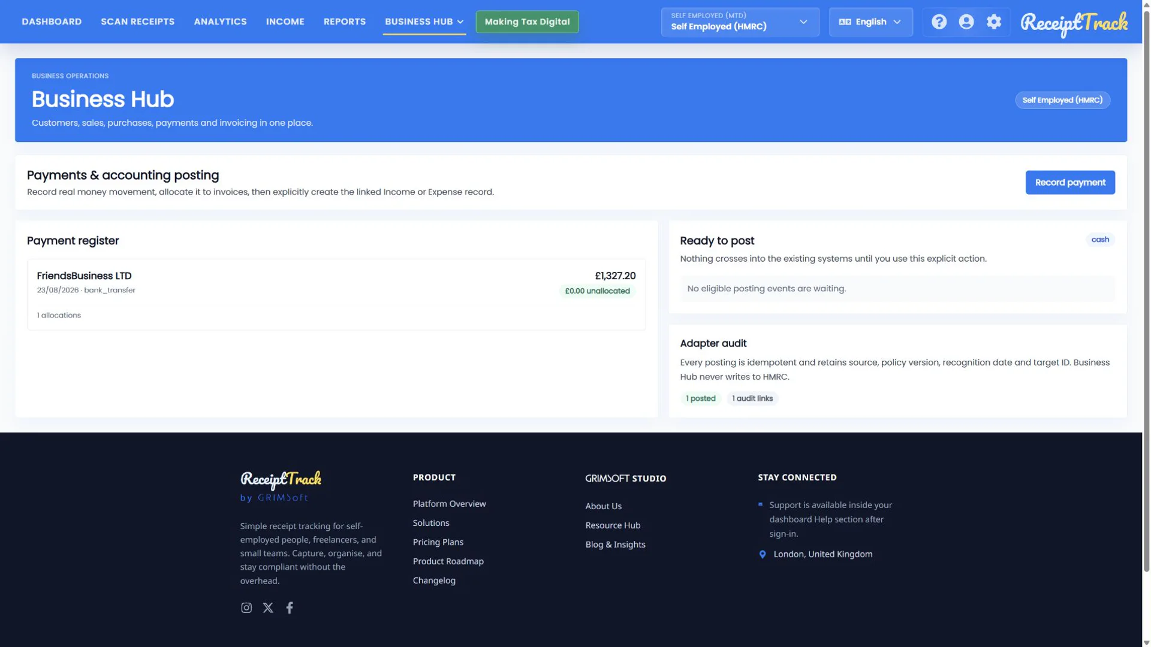This screenshot has width=1151, height=647.
Task: Open the Product Roadmap link
Action: click(448, 561)
